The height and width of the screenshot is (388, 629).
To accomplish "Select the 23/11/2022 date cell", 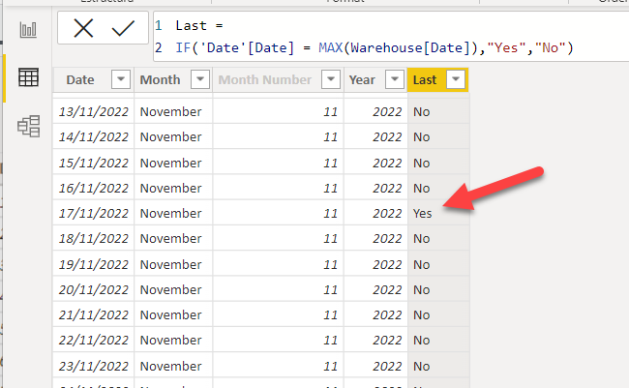I will point(93,366).
